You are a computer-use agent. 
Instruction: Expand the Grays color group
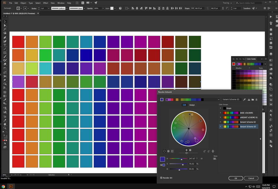[220, 108]
